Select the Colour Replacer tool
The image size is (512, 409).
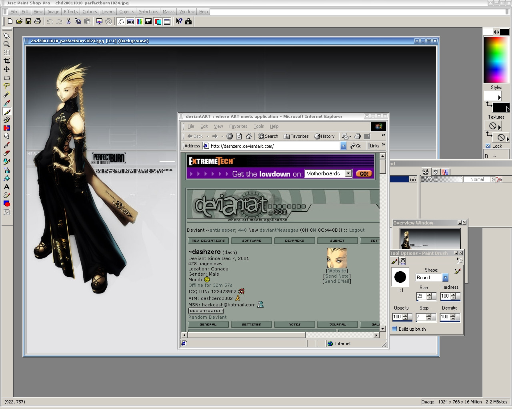7,128
